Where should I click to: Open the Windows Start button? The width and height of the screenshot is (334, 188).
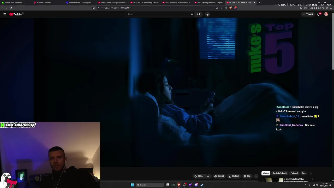click(132, 185)
